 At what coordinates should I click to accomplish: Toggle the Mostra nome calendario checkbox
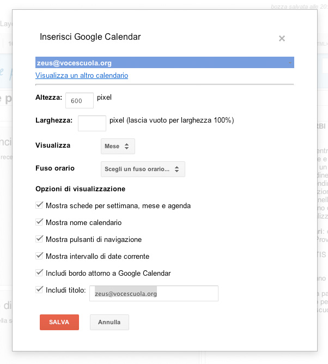point(39,222)
